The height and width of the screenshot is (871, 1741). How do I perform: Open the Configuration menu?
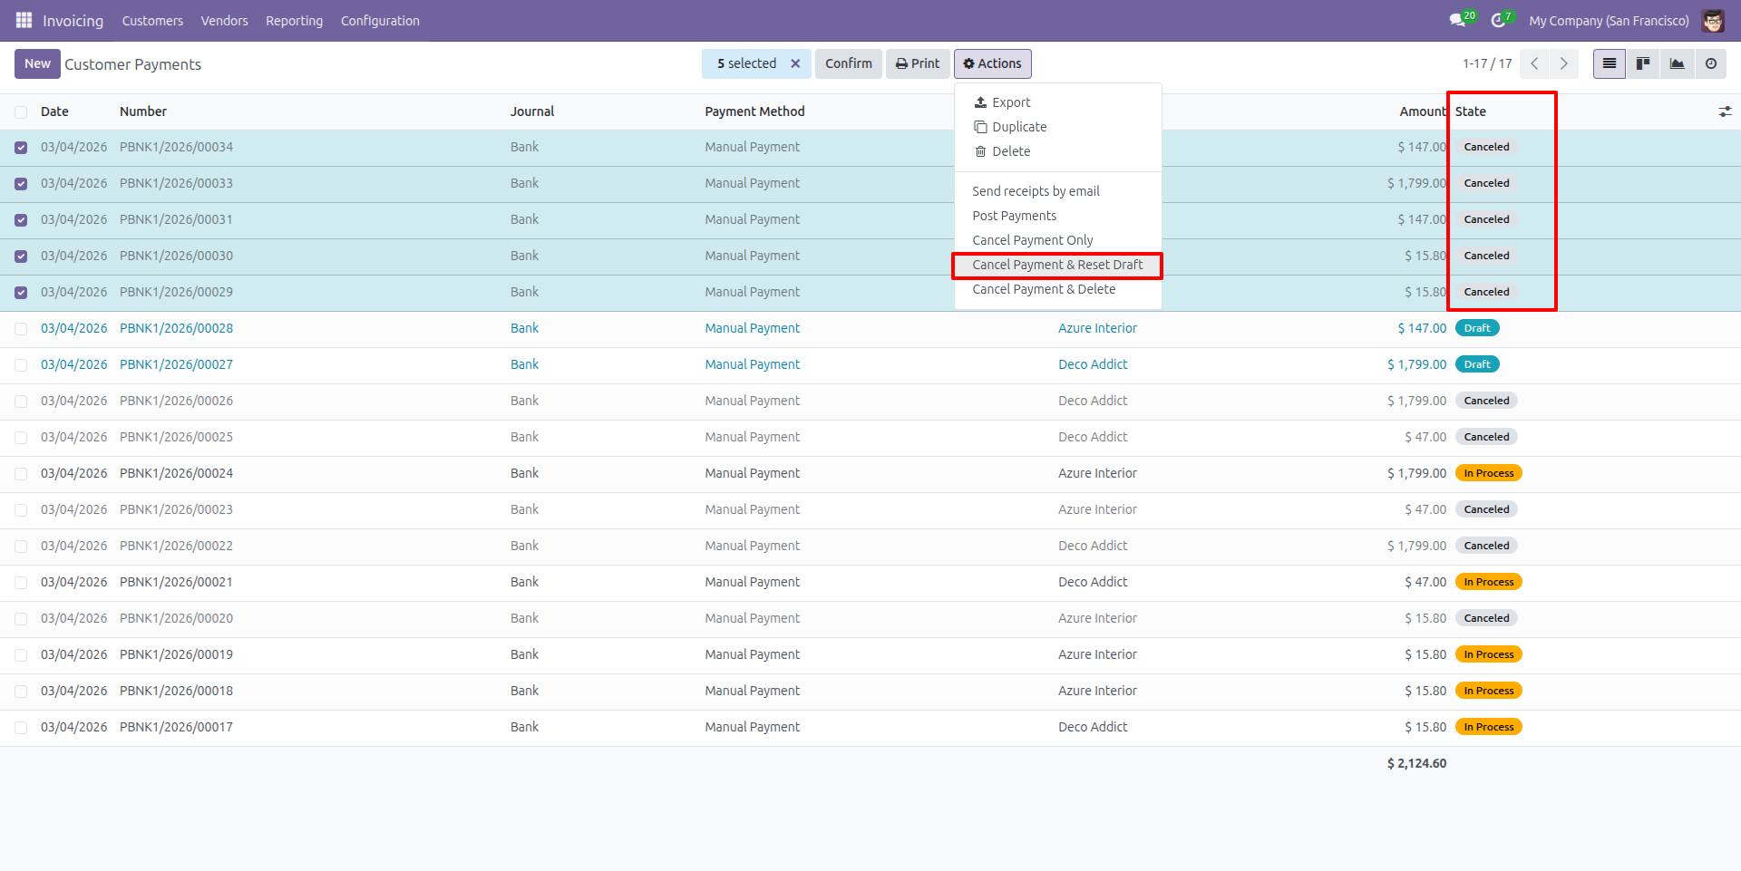coord(380,21)
